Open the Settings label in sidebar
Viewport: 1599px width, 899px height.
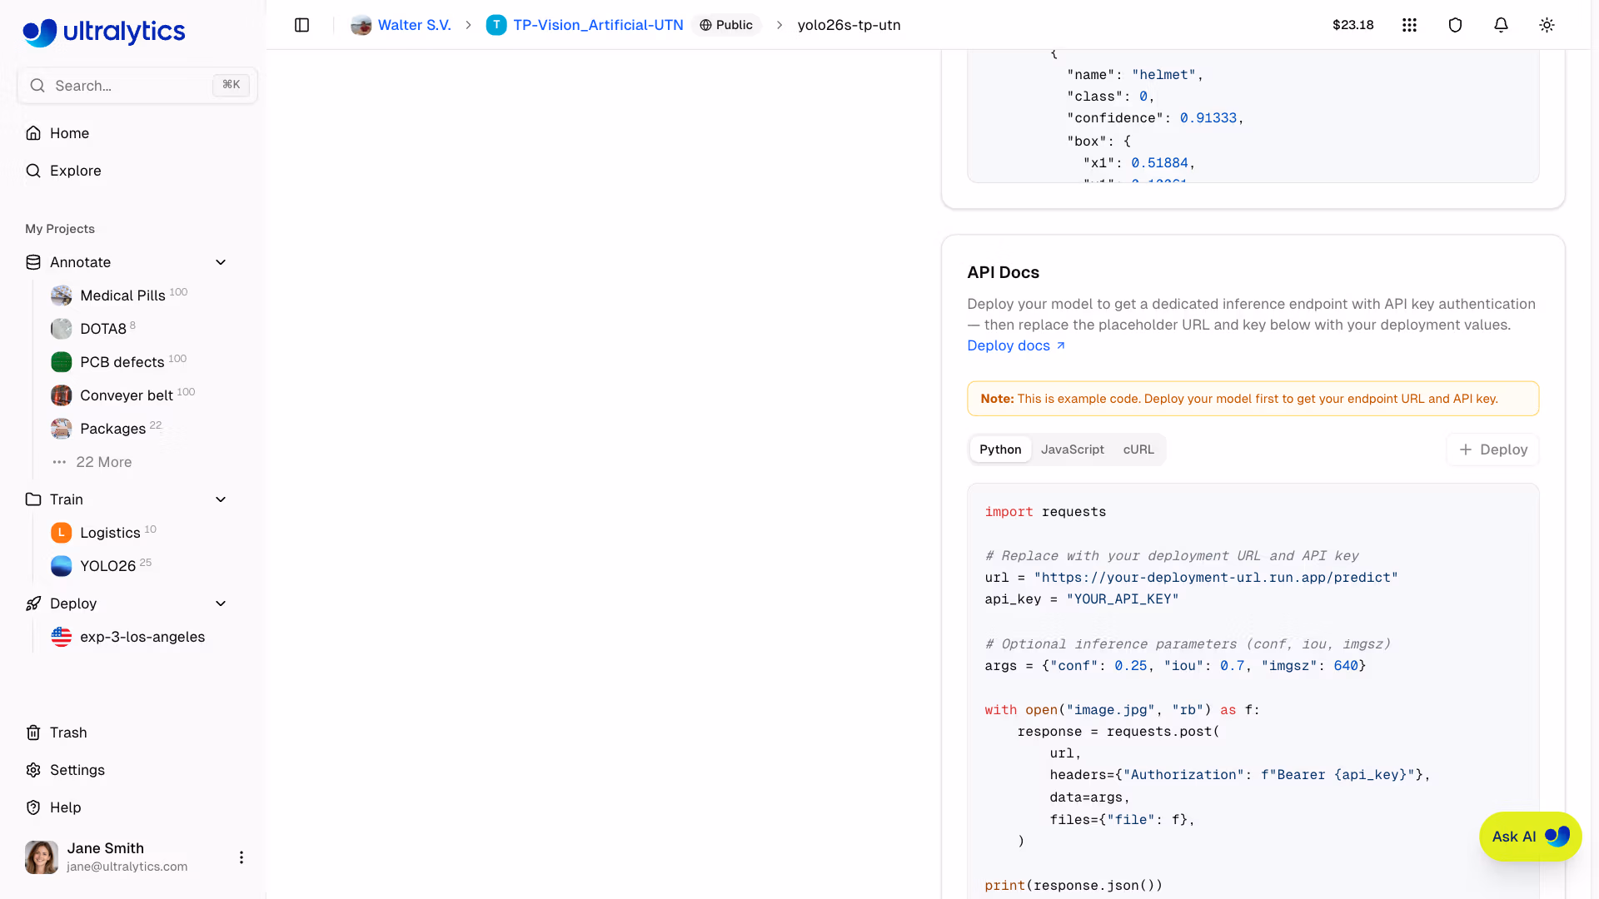click(77, 770)
